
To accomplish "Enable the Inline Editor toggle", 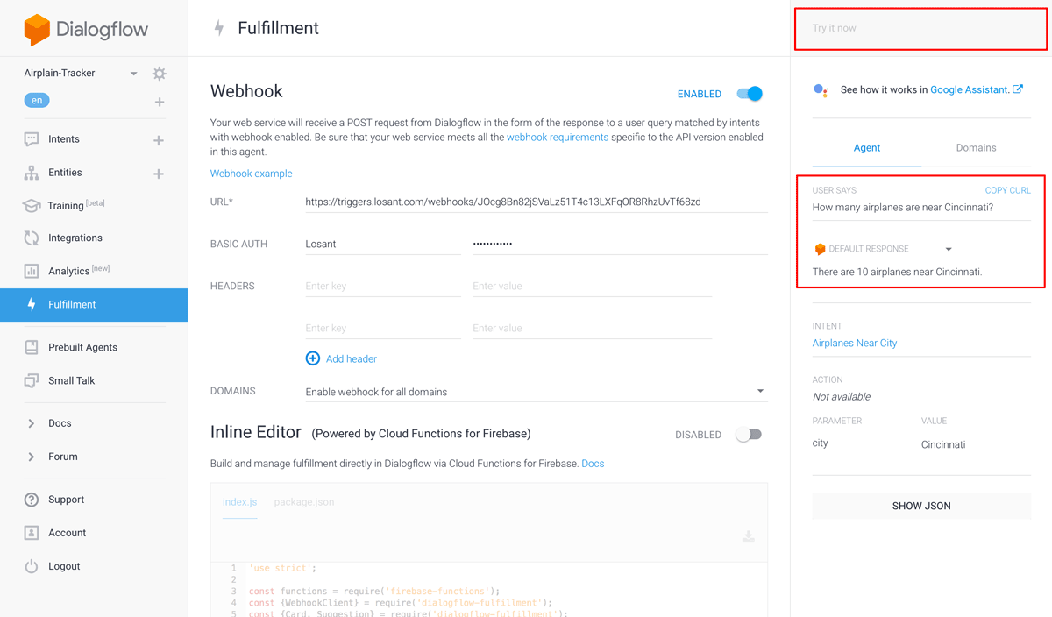I will click(749, 434).
